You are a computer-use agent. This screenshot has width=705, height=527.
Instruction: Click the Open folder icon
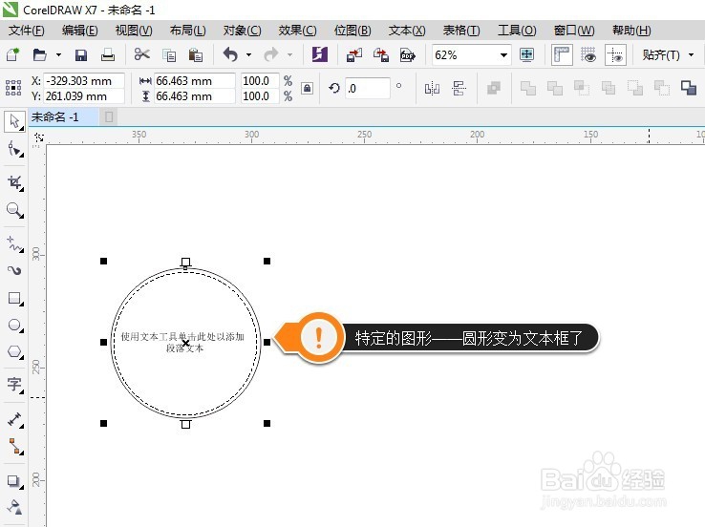pyautogui.click(x=40, y=54)
